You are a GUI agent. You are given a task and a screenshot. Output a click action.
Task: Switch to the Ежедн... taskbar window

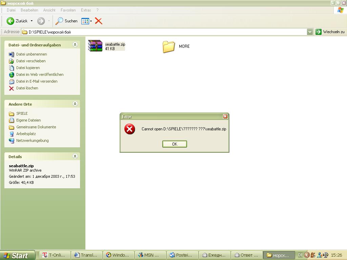click(215, 255)
